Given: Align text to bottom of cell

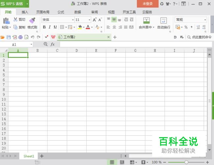Looking at the screenshot, I should (x=120, y=19).
